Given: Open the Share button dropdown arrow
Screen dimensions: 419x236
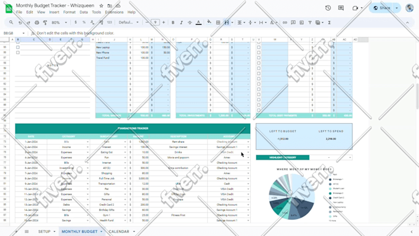Looking at the screenshot, I should click(397, 8).
